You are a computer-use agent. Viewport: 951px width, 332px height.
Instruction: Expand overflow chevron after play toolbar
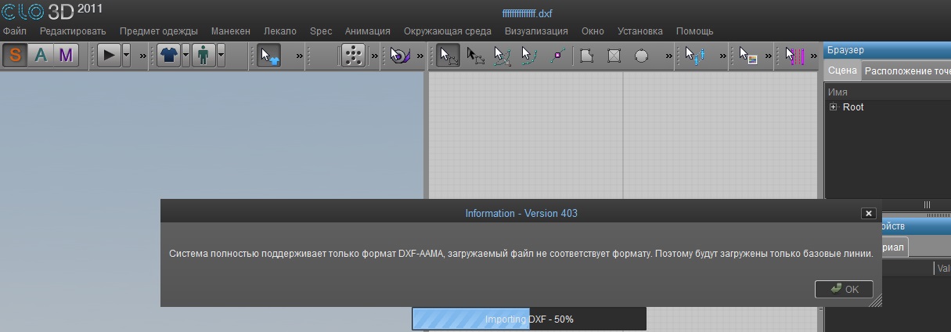(x=143, y=56)
